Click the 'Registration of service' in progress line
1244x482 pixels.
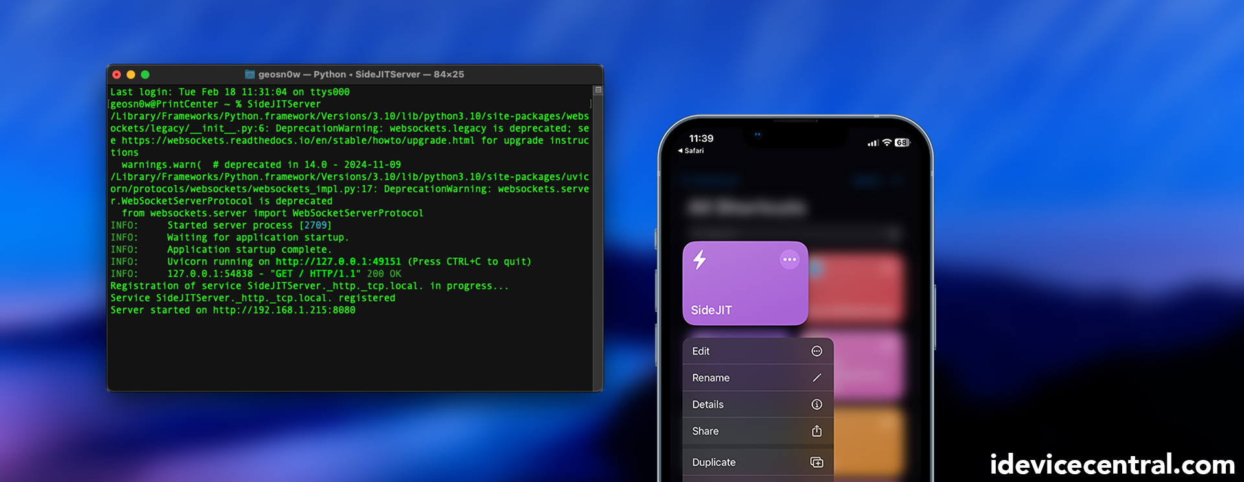pyautogui.click(x=310, y=286)
